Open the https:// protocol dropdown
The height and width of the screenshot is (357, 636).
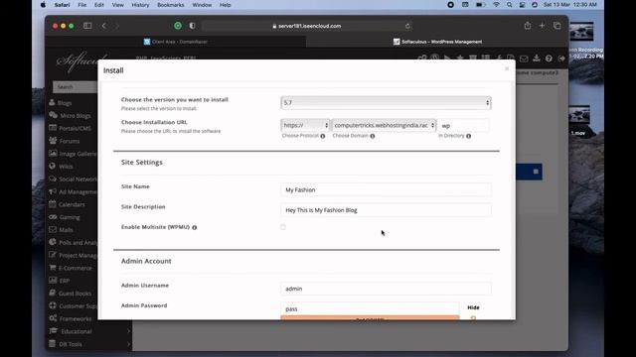(305, 125)
